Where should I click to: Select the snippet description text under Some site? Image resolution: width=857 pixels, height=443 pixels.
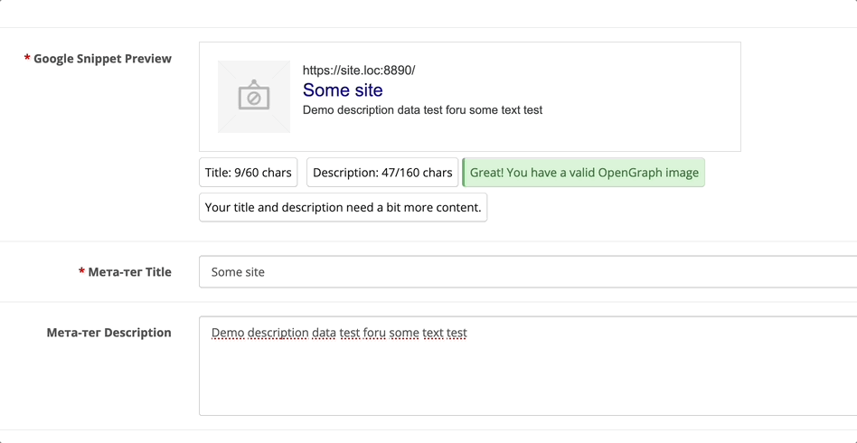coord(422,110)
